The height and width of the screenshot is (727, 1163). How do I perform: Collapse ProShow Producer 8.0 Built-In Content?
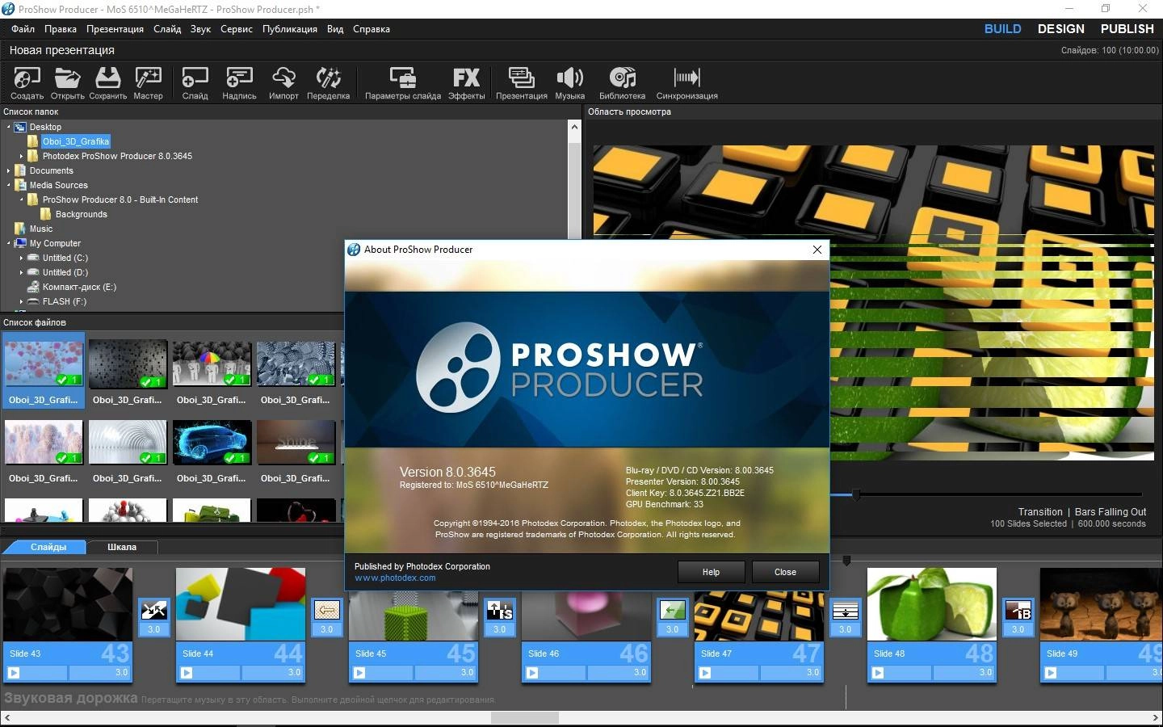point(22,200)
